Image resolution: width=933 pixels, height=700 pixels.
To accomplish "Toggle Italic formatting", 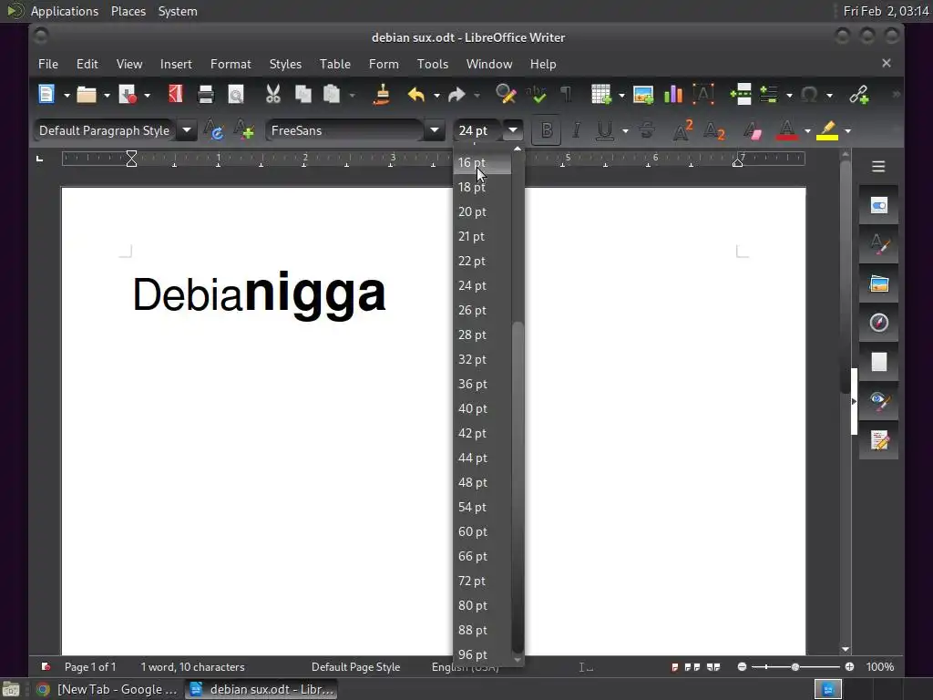I will point(576,130).
